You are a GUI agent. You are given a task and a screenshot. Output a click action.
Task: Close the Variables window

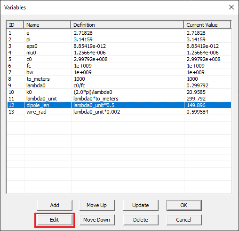pyautogui.click(x=231, y=7)
